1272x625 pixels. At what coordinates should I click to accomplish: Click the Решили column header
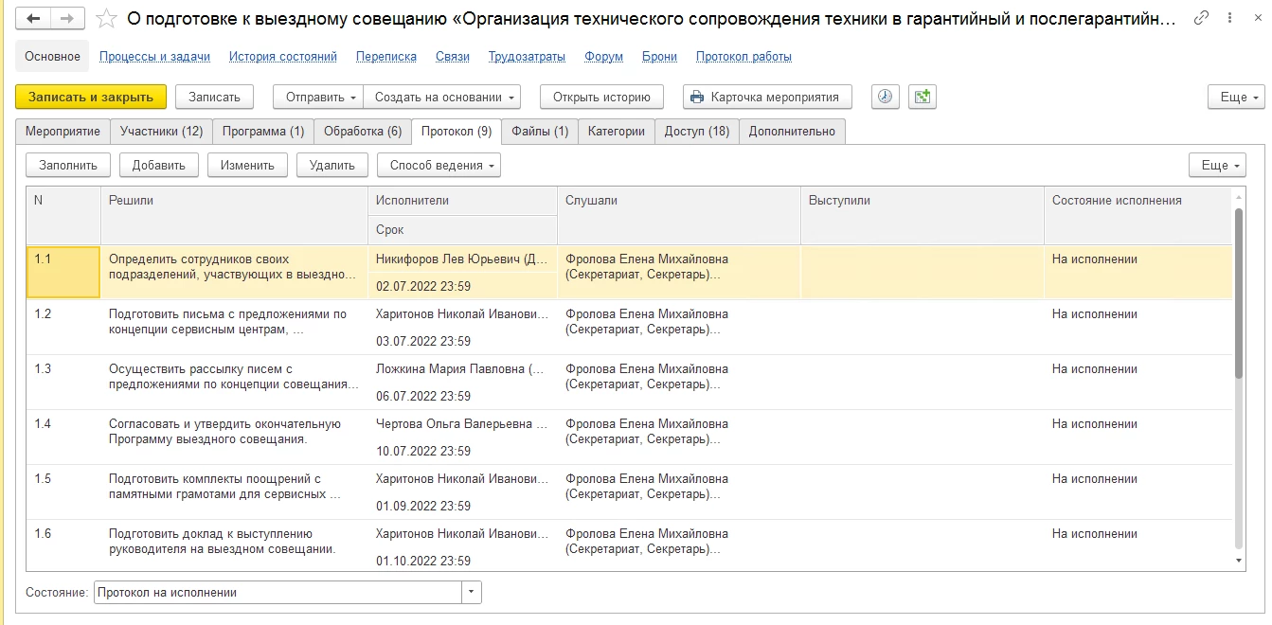coord(234,216)
